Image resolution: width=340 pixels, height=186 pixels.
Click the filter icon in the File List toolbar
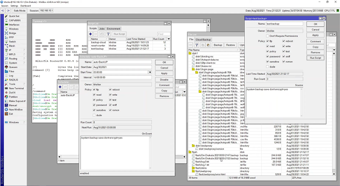(x=196, y=45)
